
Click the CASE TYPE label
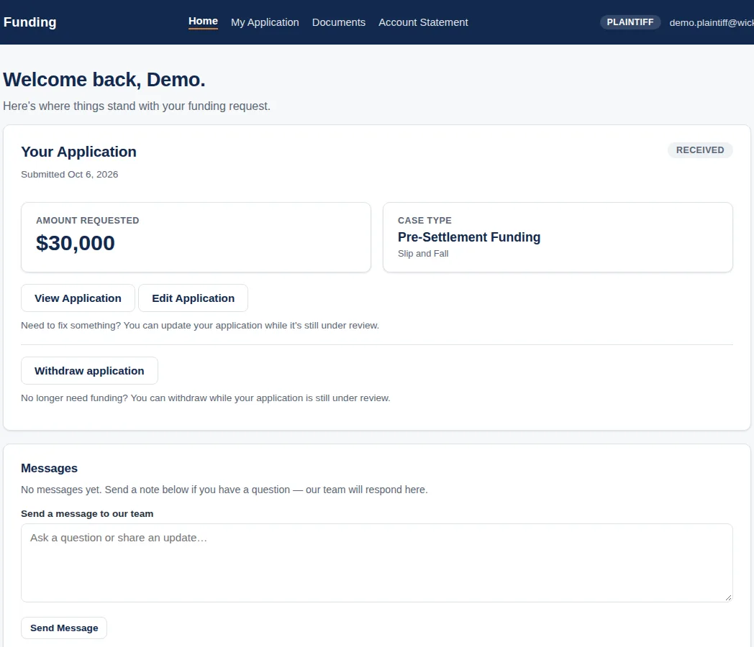[424, 221]
